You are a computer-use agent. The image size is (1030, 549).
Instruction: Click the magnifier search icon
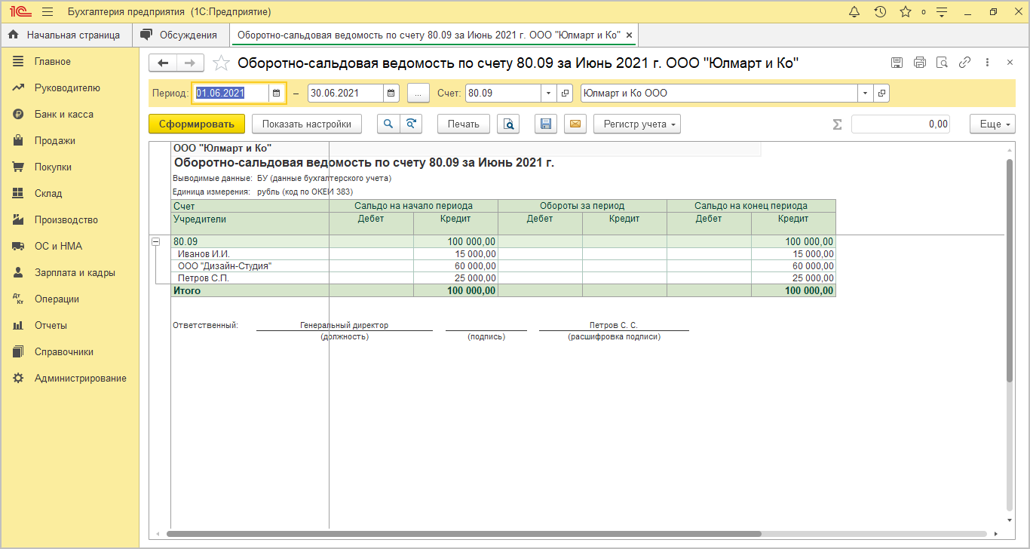(388, 124)
